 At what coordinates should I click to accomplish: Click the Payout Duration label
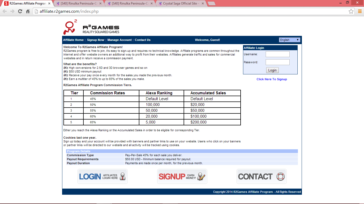[x=78, y=163]
